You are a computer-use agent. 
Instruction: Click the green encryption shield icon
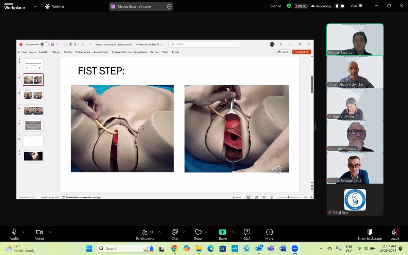coord(289,6)
